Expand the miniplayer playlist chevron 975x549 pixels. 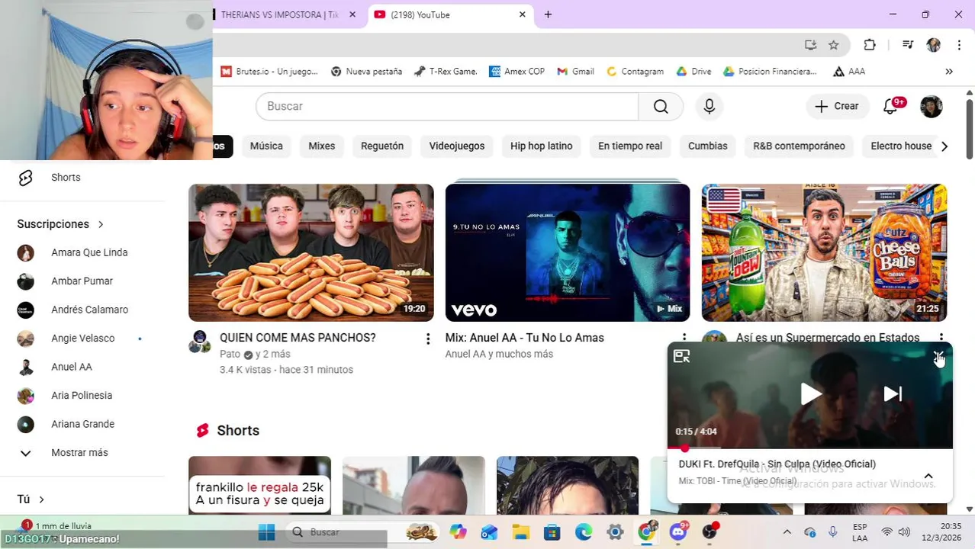928,476
